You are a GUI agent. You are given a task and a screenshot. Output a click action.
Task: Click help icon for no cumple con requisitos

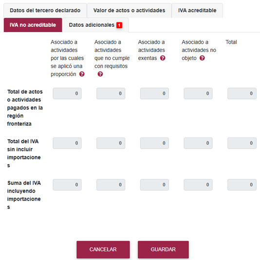point(100,74)
